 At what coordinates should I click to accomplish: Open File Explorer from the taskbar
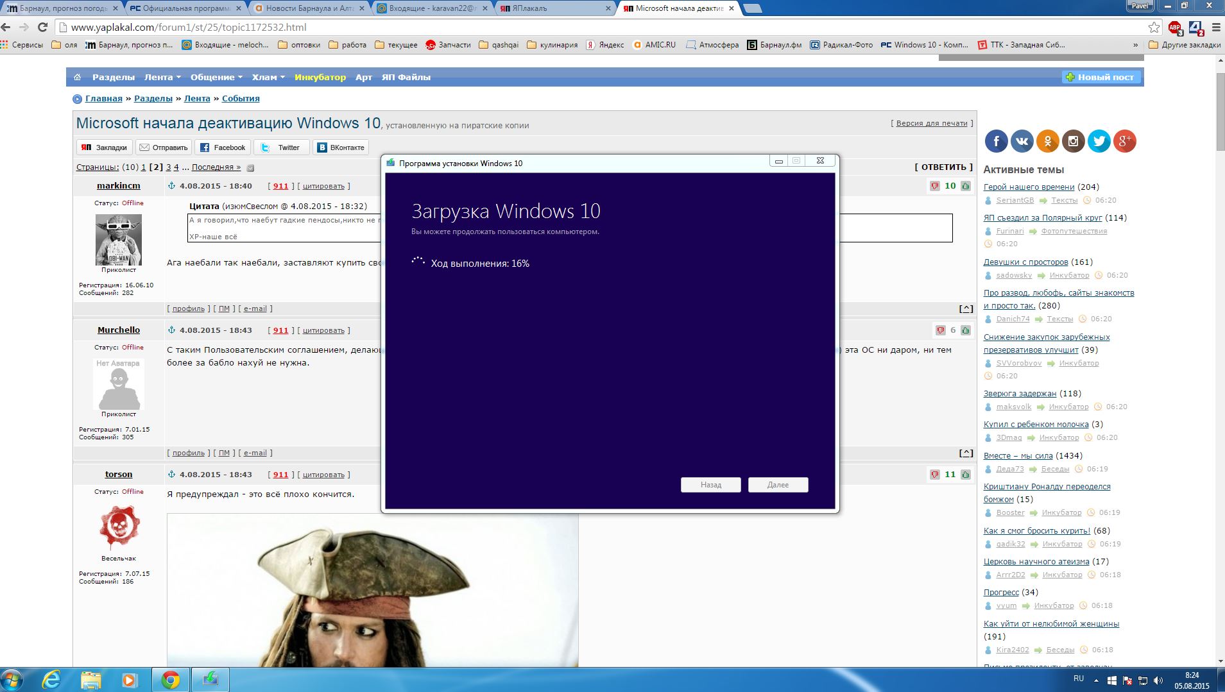pyautogui.click(x=90, y=680)
